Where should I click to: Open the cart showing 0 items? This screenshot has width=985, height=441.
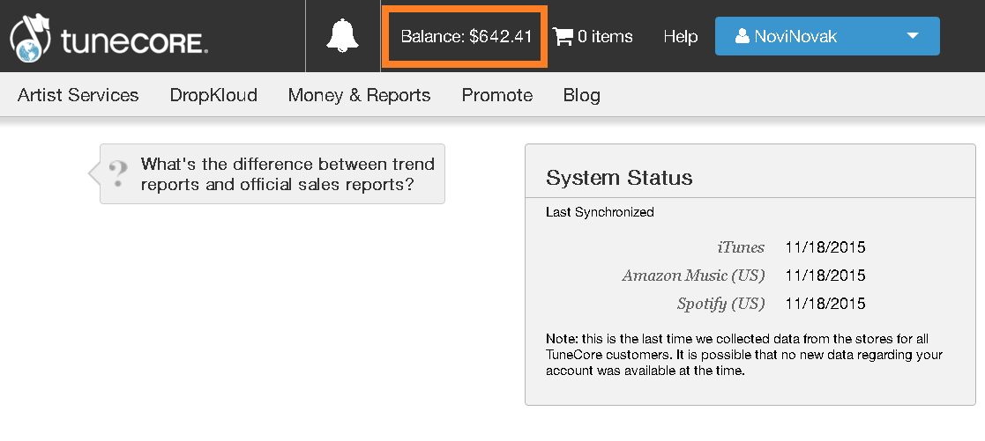pos(604,36)
